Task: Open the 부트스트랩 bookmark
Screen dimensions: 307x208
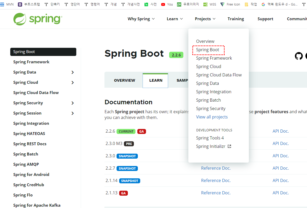Action: click(x=29, y=4)
